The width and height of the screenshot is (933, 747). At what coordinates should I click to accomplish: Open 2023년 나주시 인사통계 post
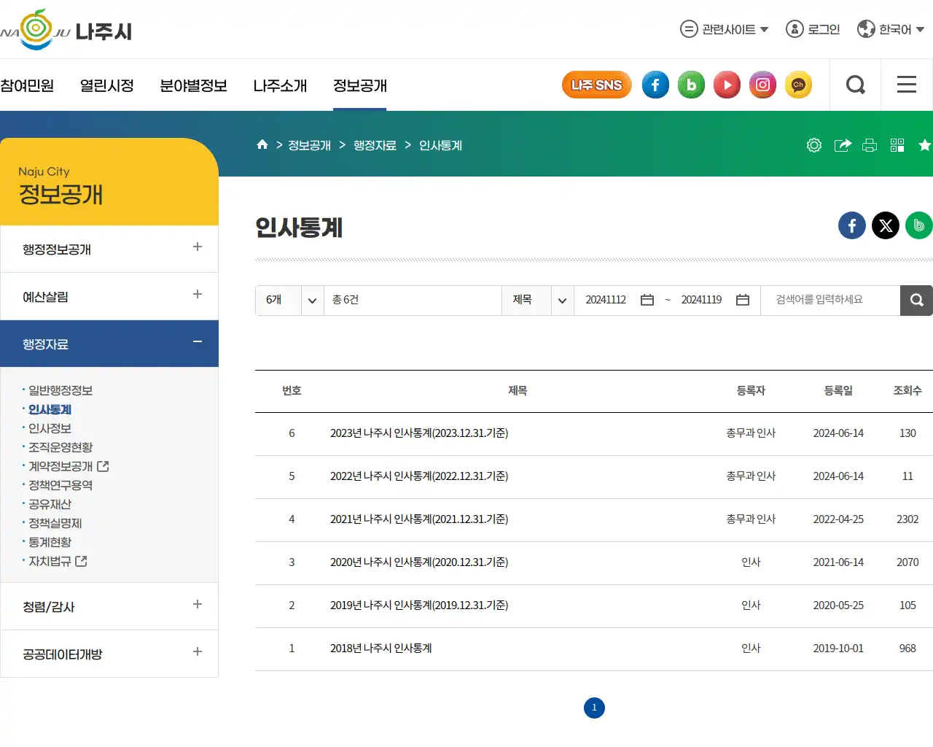419,433
